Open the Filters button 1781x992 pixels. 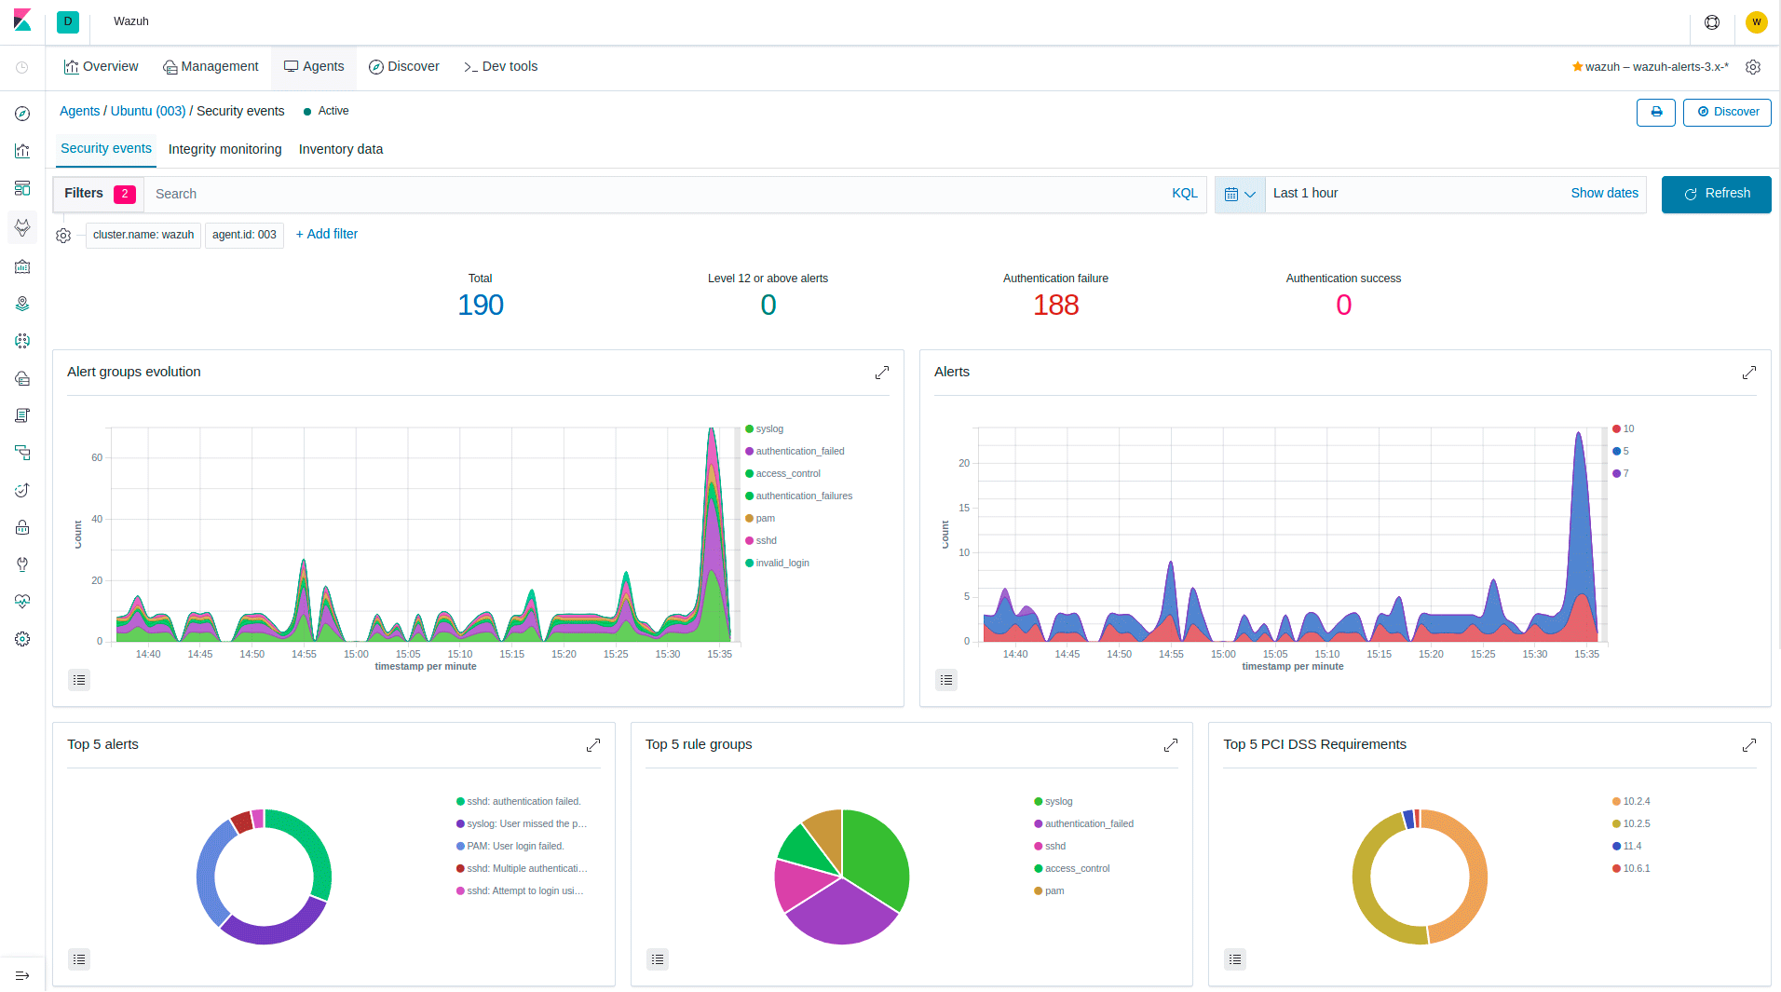pos(99,194)
